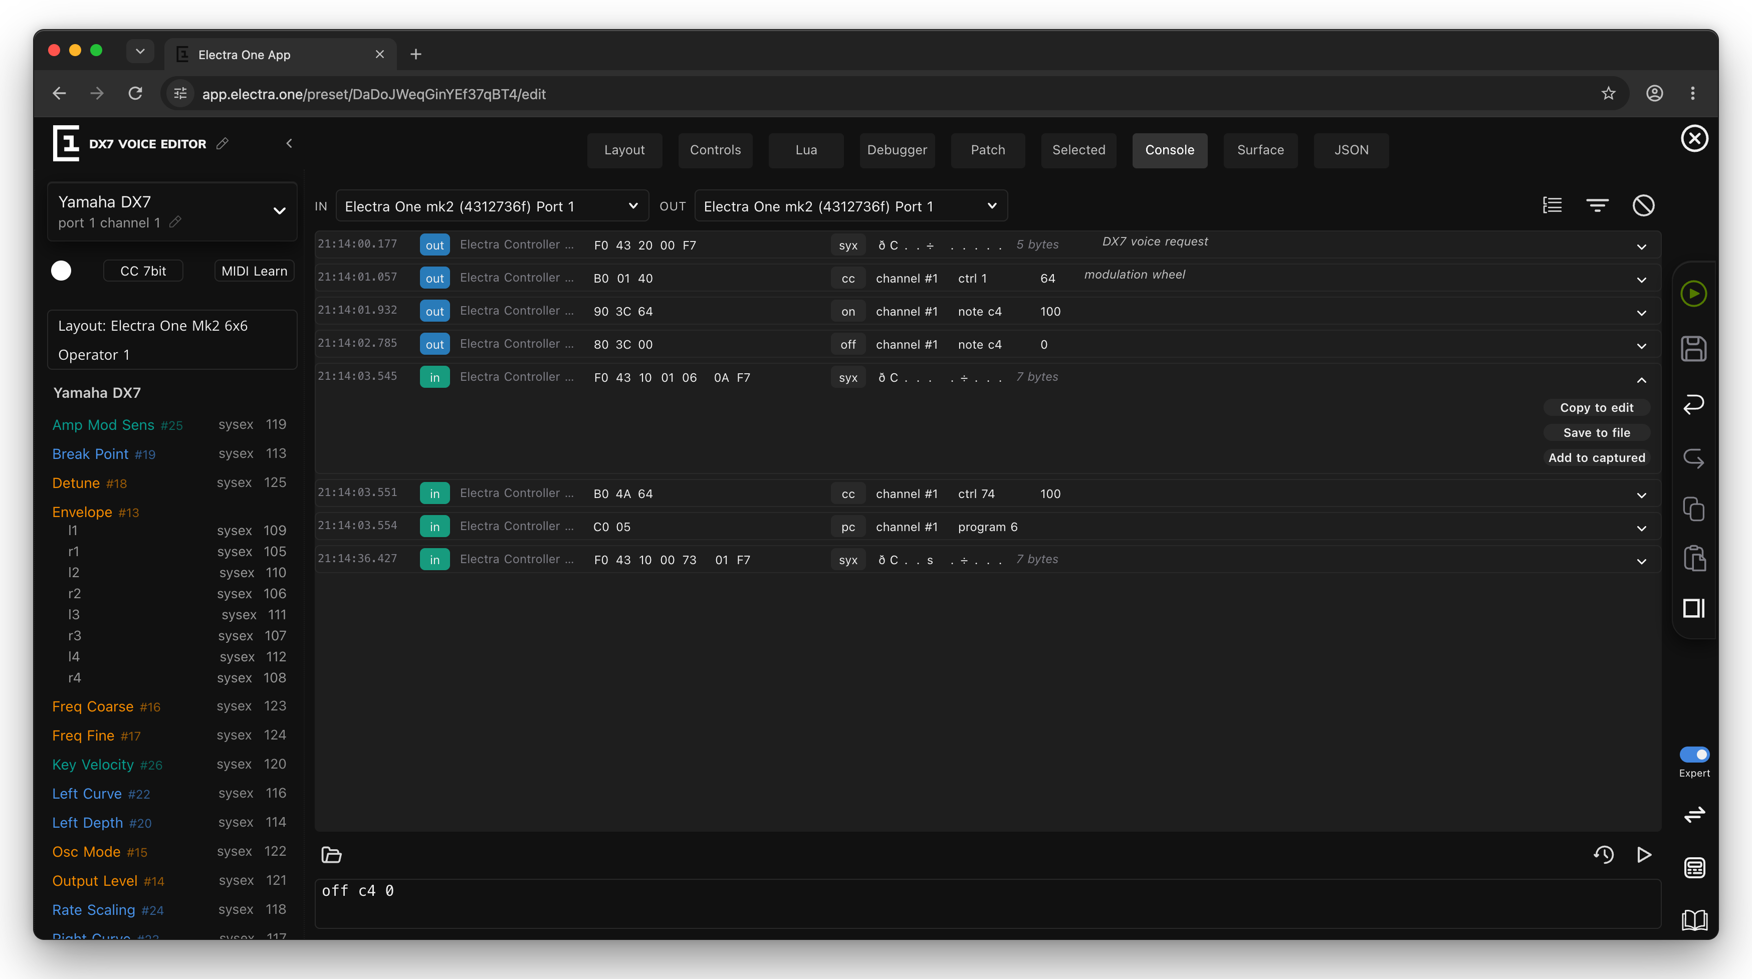Open the list panel icon in right toolbar
The width and height of the screenshot is (1752, 979).
tap(1694, 868)
